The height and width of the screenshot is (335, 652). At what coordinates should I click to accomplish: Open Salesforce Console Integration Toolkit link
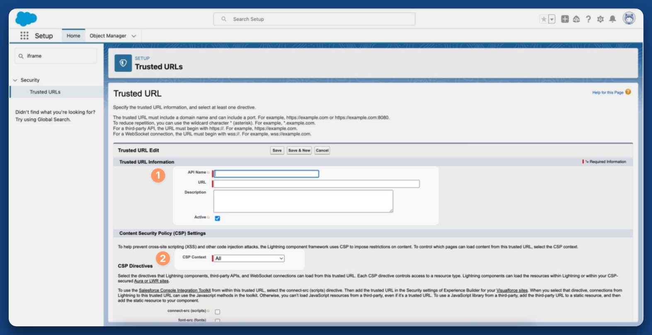click(175, 291)
